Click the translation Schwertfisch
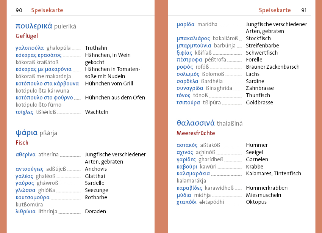The image size is (322, 233). [262, 53]
